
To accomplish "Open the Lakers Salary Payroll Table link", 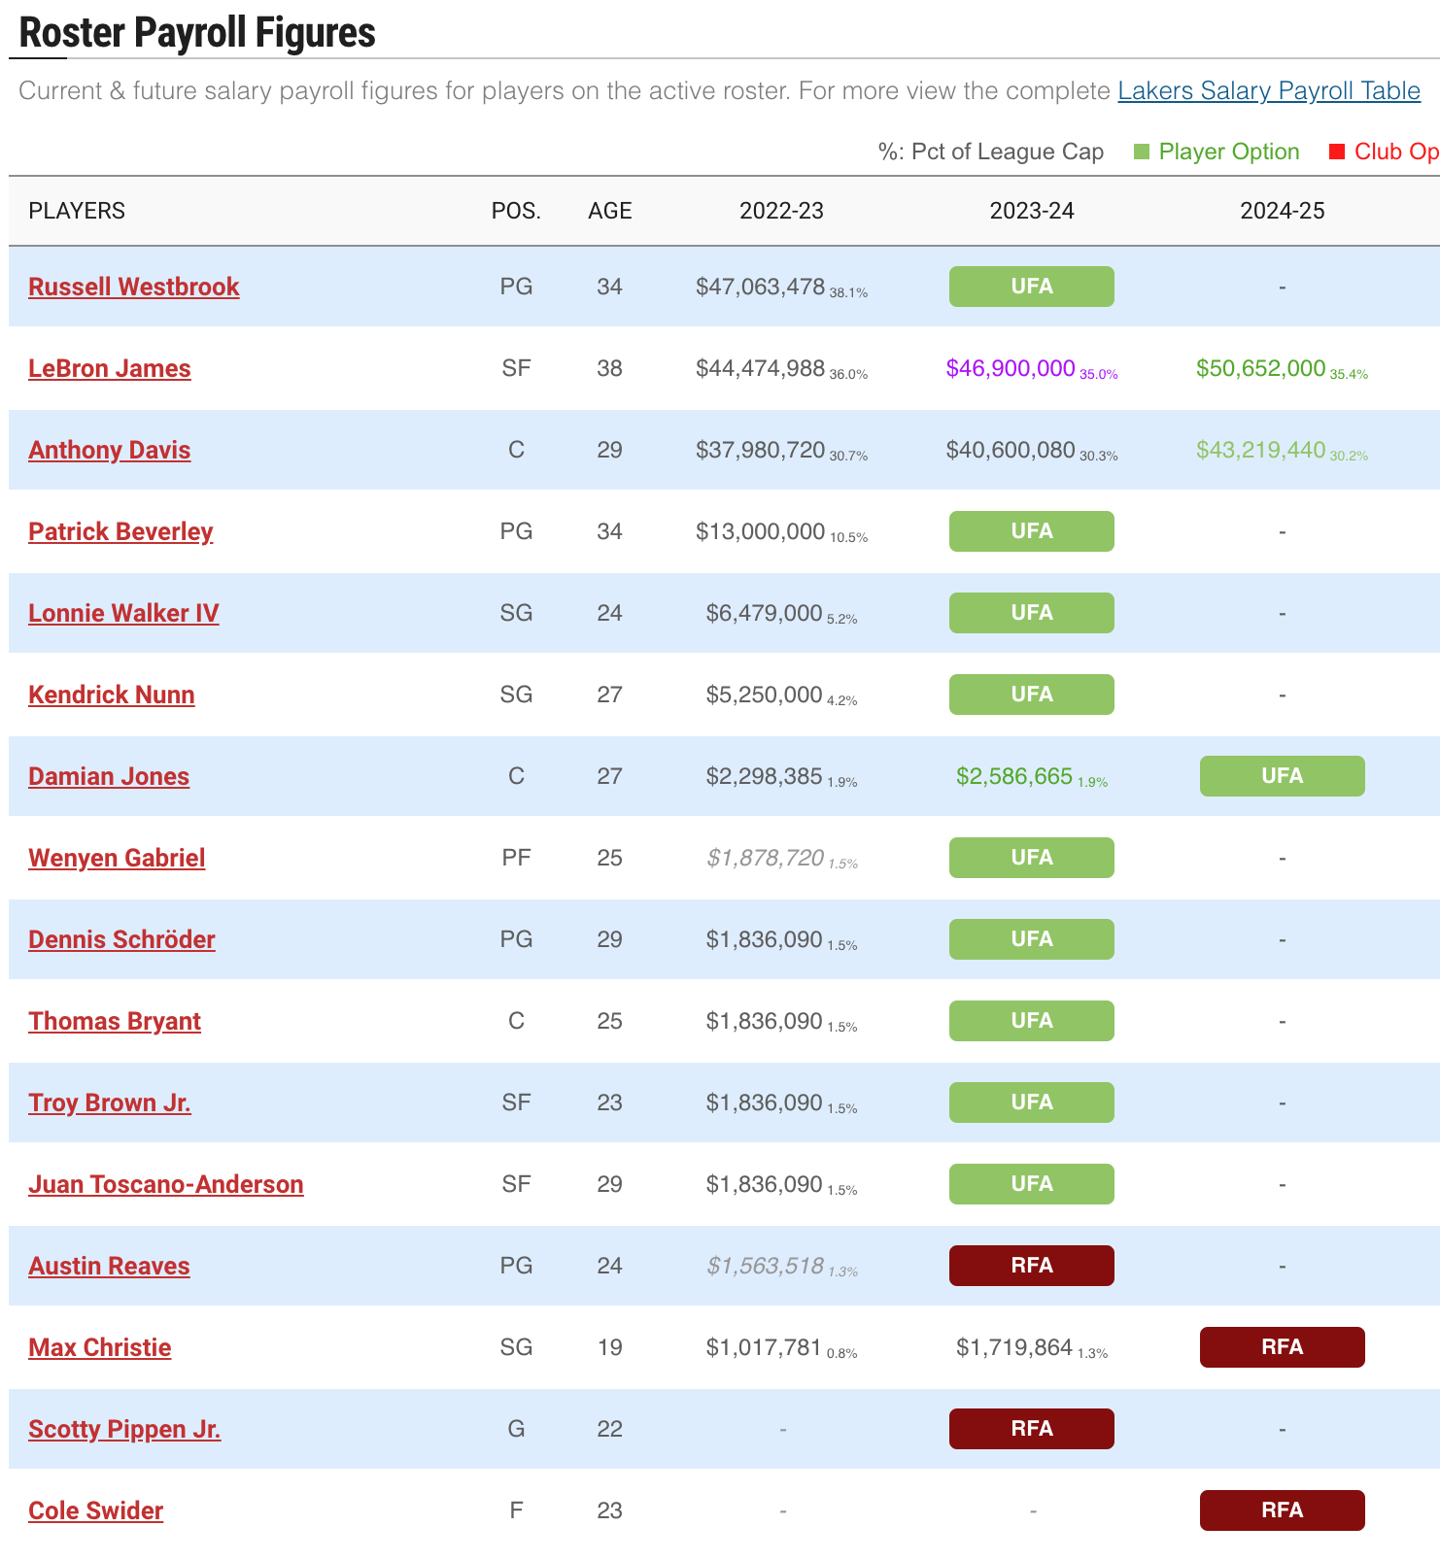I will click(x=1268, y=91).
